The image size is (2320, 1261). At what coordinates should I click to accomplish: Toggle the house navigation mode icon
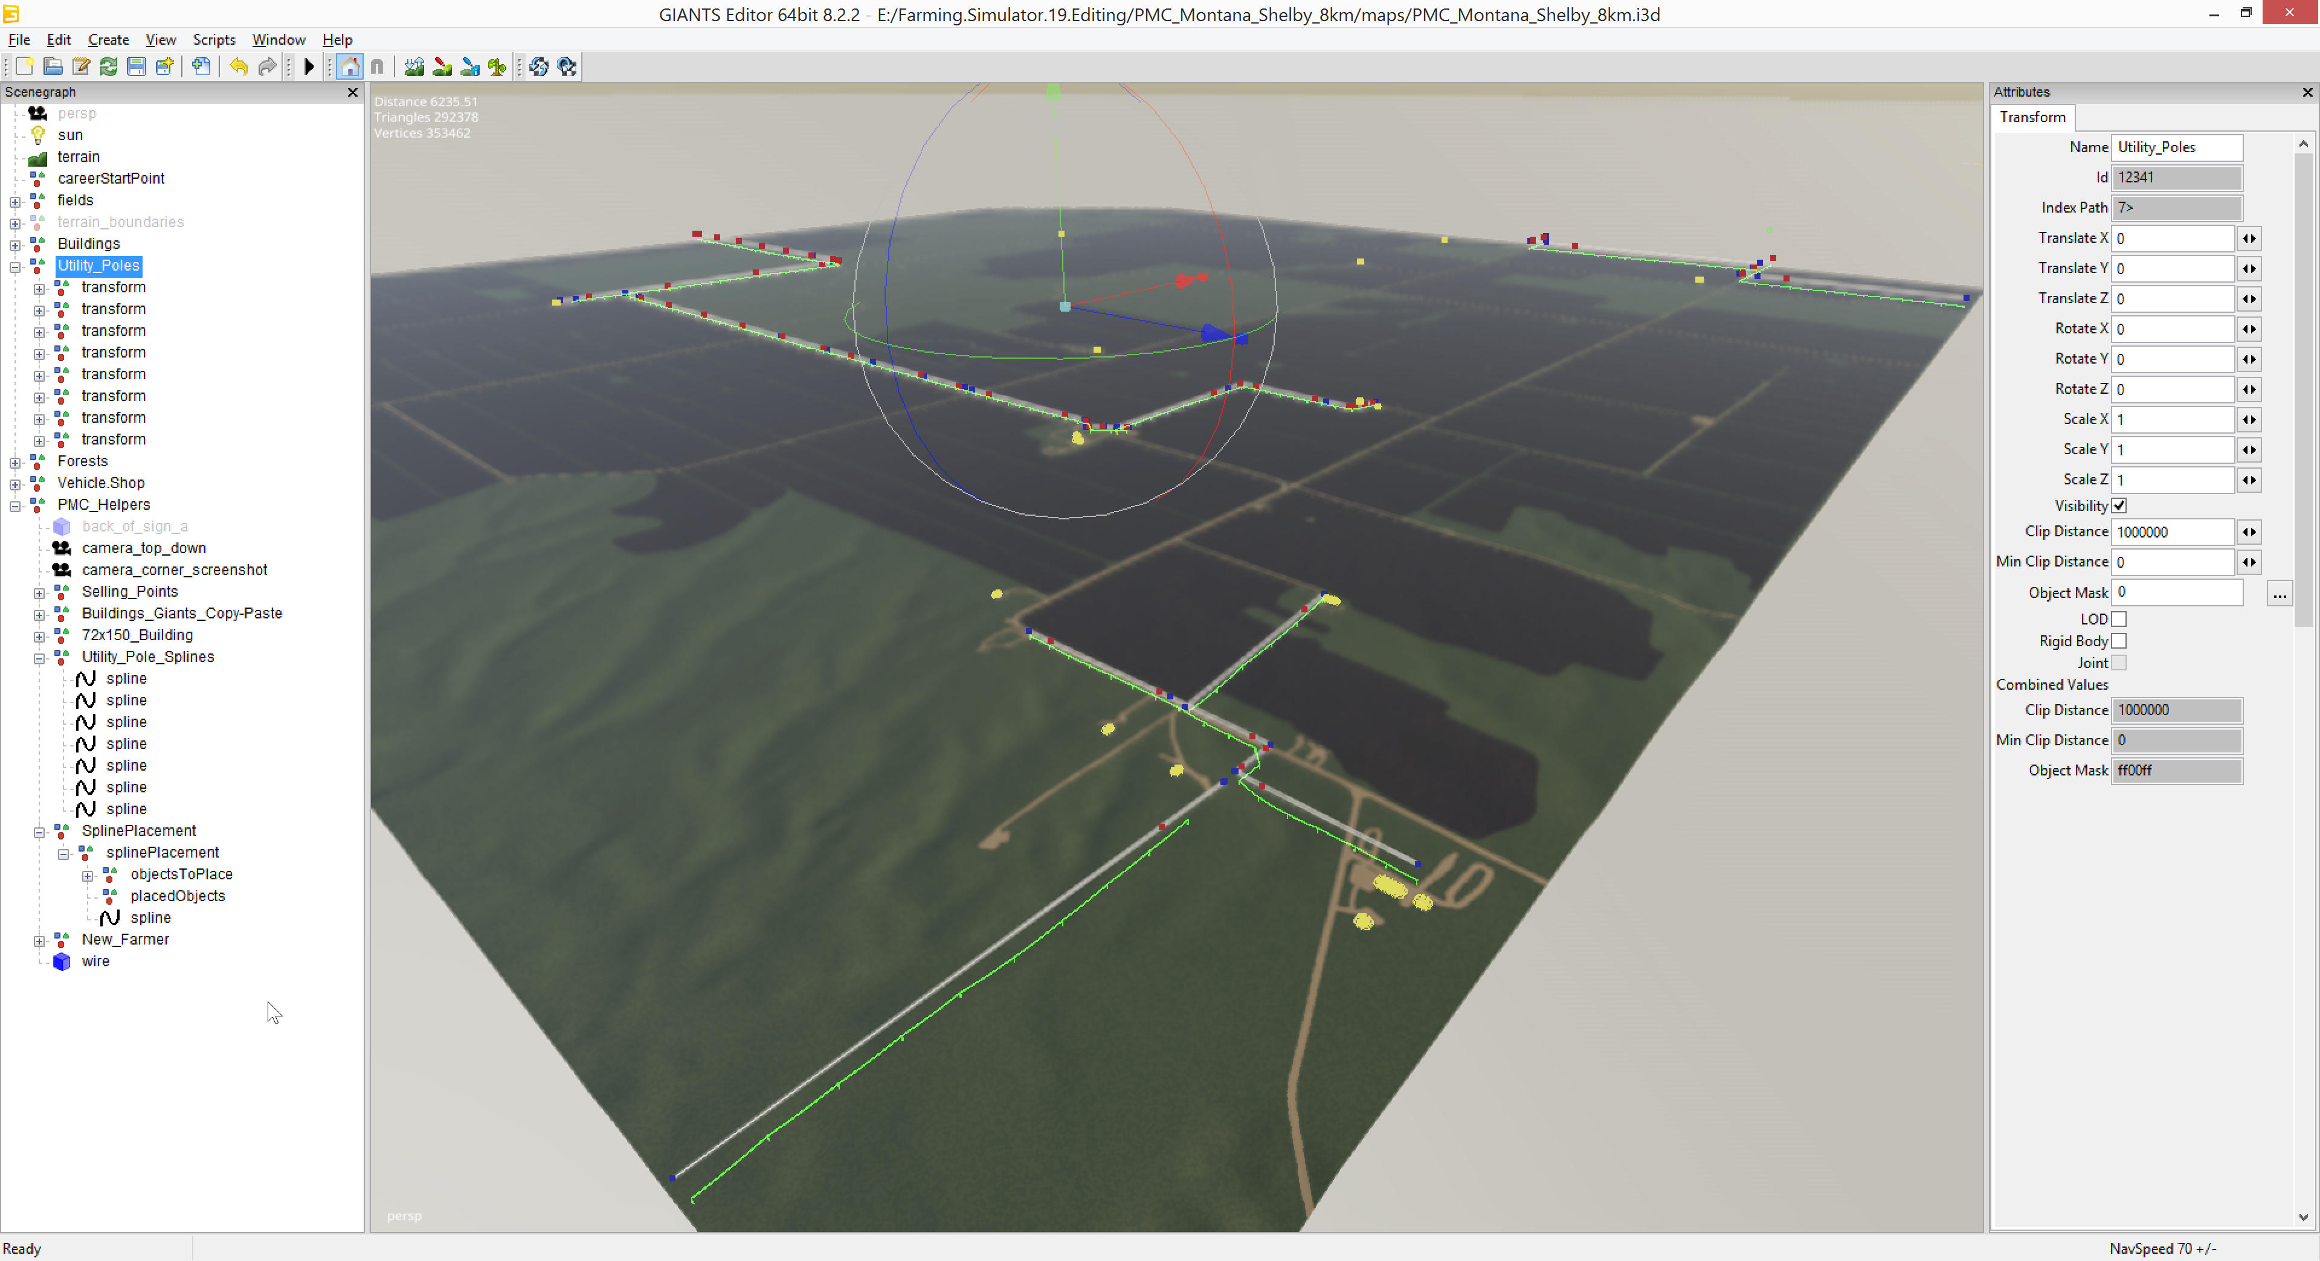click(x=350, y=66)
